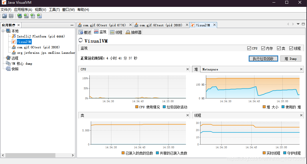This screenshot has width=307, height=164.
Task: Click the scrollbar right arrow in applications panel
Action: coord(73,155)
